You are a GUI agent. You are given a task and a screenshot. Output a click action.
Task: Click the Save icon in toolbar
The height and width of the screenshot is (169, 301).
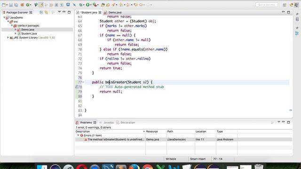11,5
